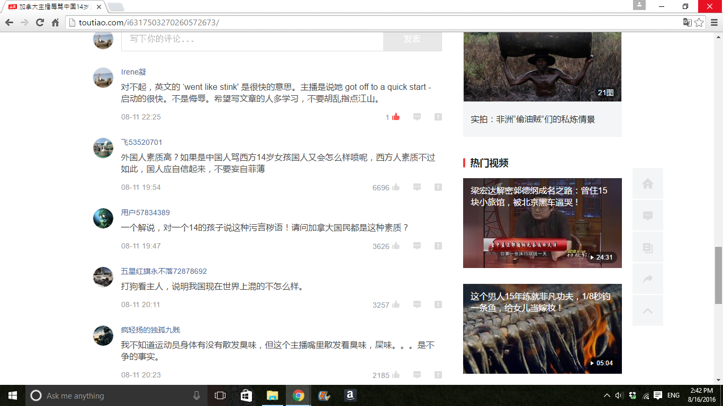Open the related-articles icon in floating sidebar
The width and height of the screenshot is (723, 406).
point(647,247)
